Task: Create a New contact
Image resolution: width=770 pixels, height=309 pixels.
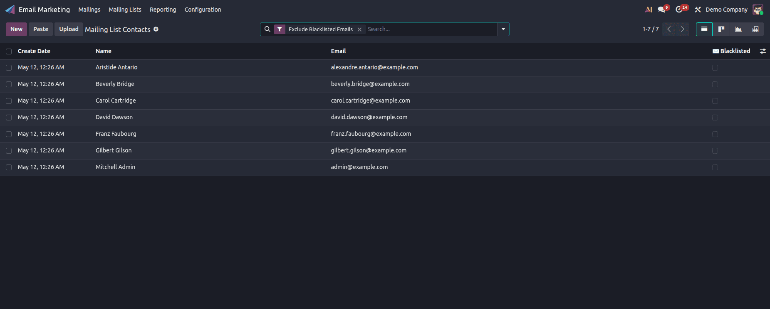Action: 17,29
